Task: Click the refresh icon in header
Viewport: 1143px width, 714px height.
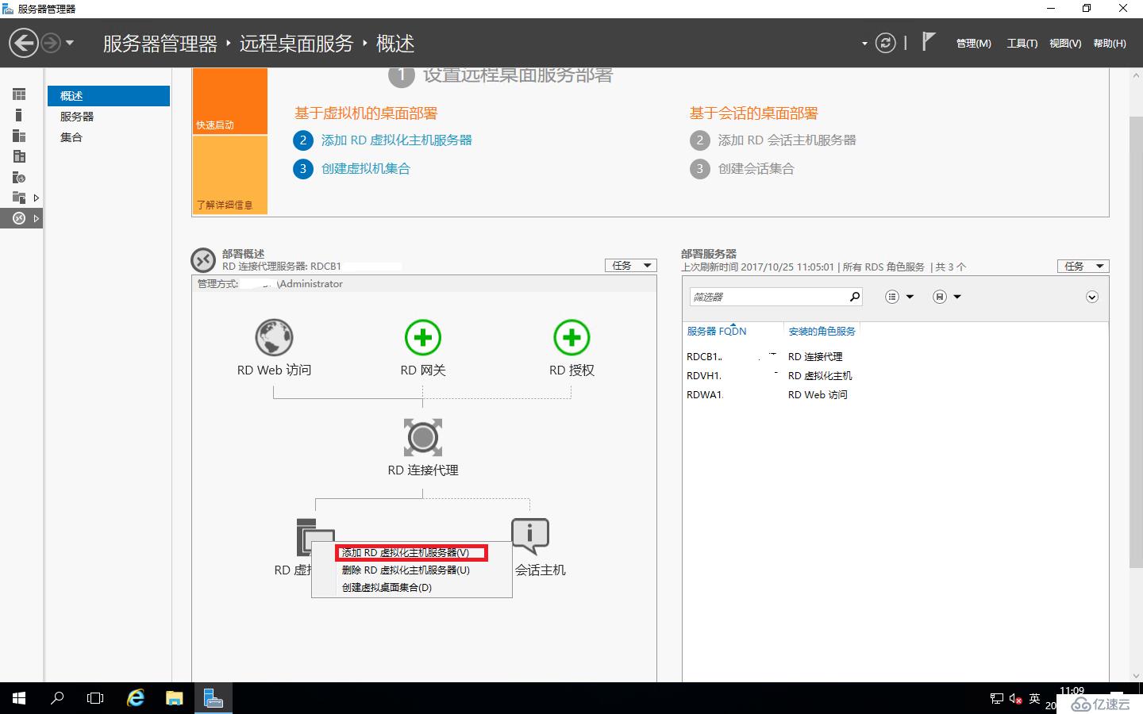Action: (x=885, y=43)
